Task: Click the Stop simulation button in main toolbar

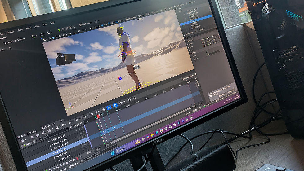Action: click(x=67, y=29)
